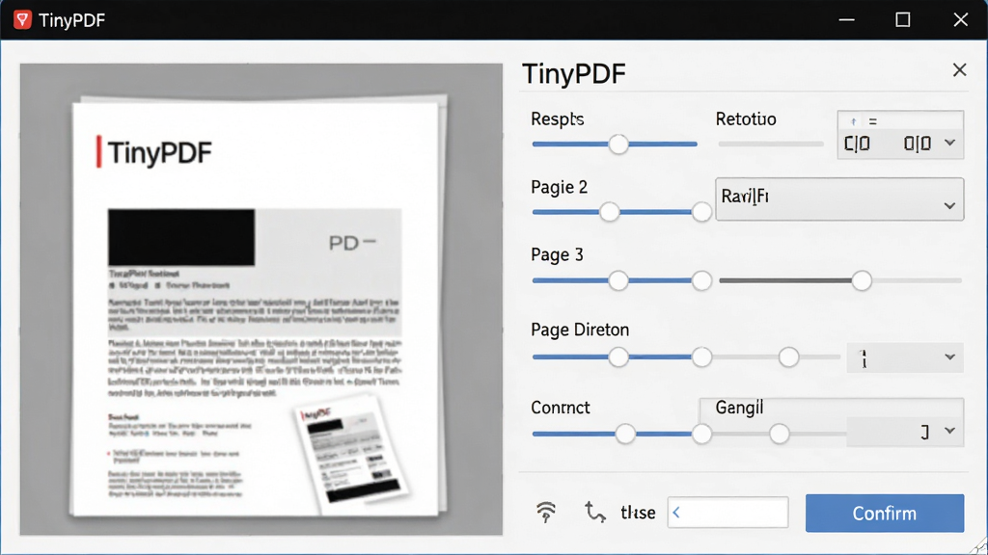988x555 pixels.
Task: Click the Retotiuo slider track
Action: coord(771,145)
